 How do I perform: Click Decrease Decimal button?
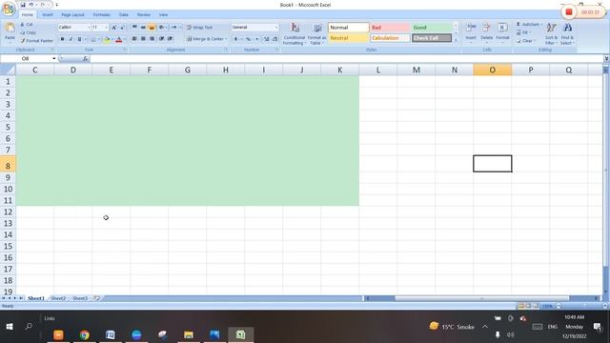[274, 39]
